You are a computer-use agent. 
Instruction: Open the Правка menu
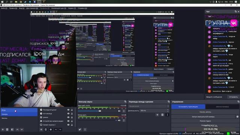(x=13, y=8)
